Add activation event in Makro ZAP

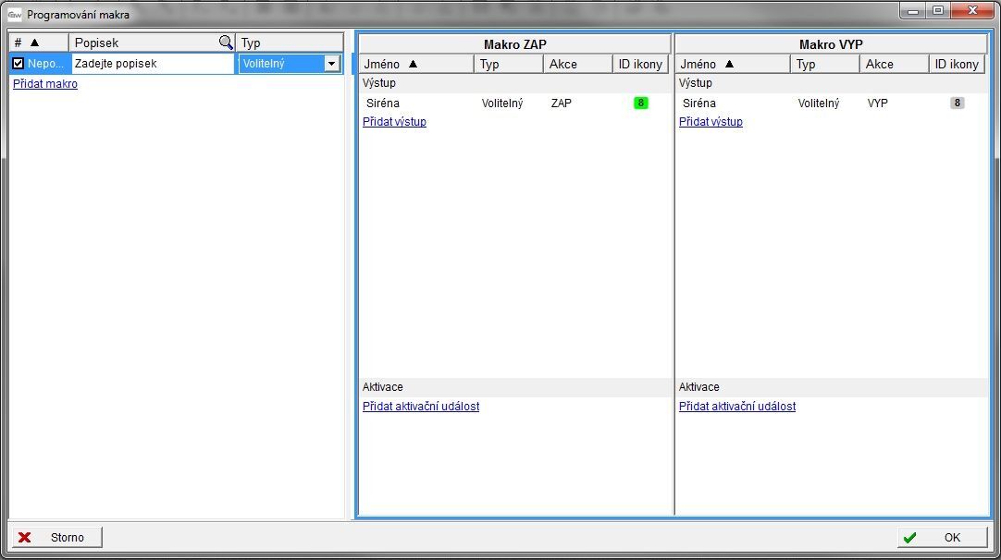point(421,407)
